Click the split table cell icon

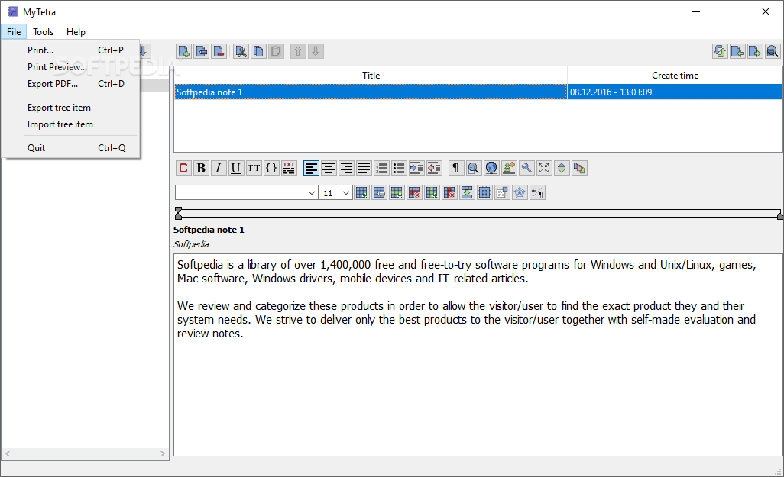click(484, 193)
